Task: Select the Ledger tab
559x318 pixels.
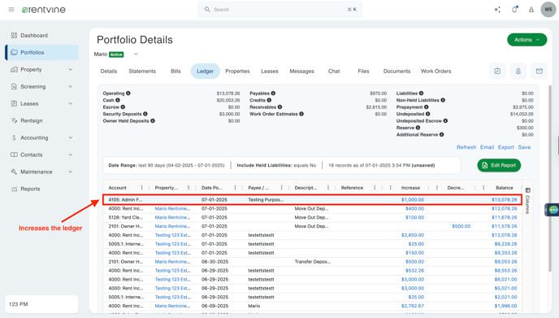Action: [206, 71]
